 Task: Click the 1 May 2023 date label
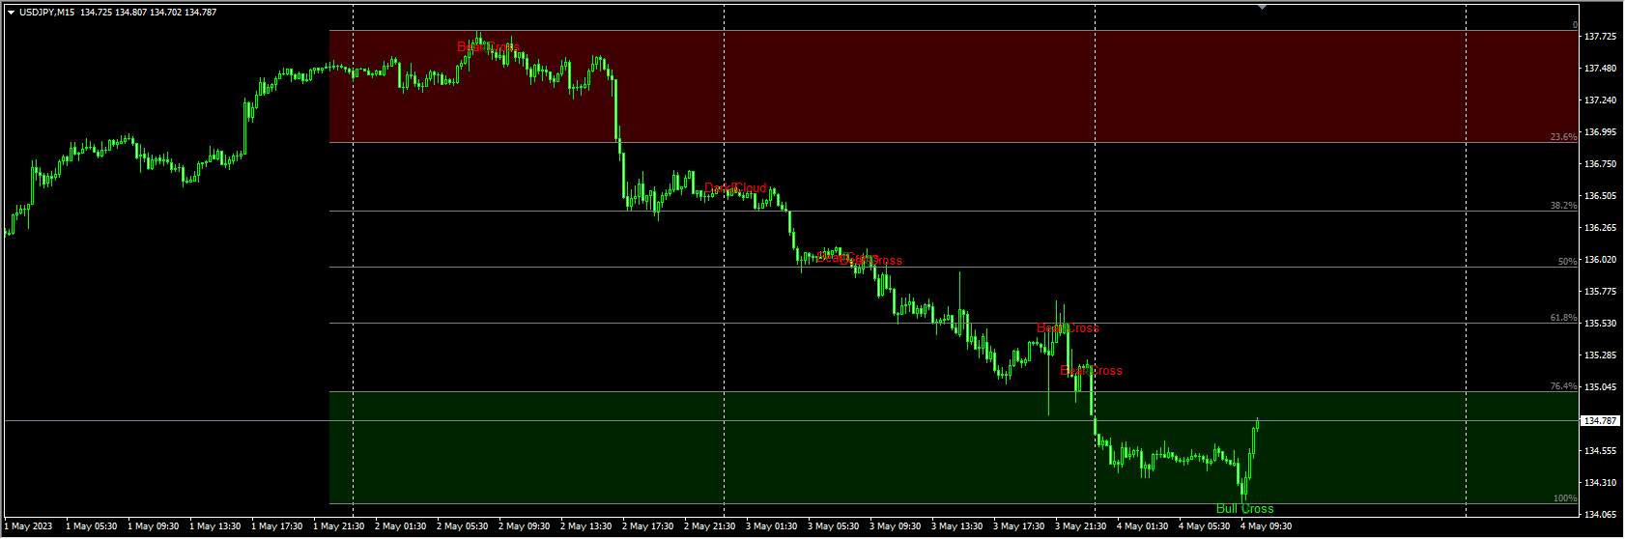28,526
